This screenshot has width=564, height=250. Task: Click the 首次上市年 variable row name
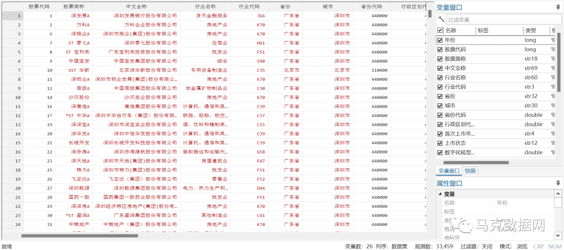[x=460, y=134]
